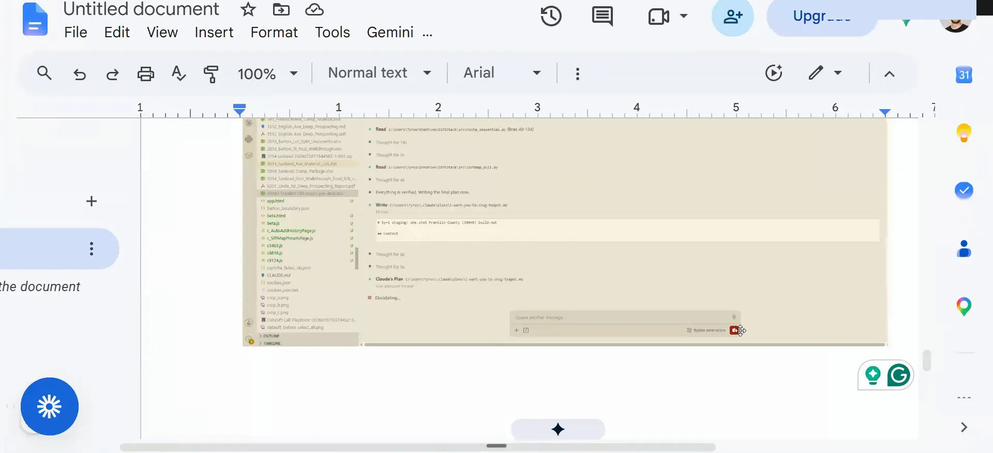Open the Tools menu
This screenshot has height=453, width=993.
[x=333, y=32]
